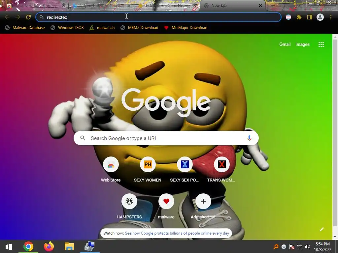This screenshot has height=253, width=338.
Task: Open the HAMPSTERS shortcut
Action: [129, 201]
